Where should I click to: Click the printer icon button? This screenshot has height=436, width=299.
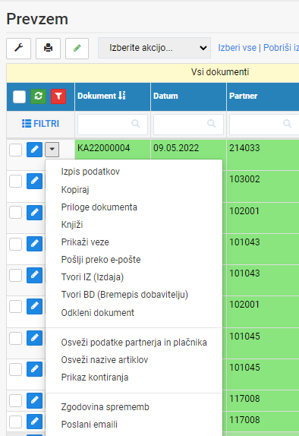[48, 49]
